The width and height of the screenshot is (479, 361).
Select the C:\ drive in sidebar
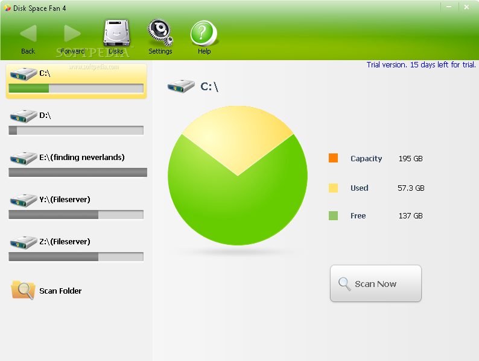click(x=77, y=81)
